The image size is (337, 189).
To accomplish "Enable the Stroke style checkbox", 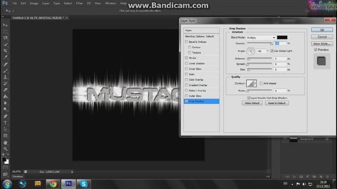I will tap(186, 58).
